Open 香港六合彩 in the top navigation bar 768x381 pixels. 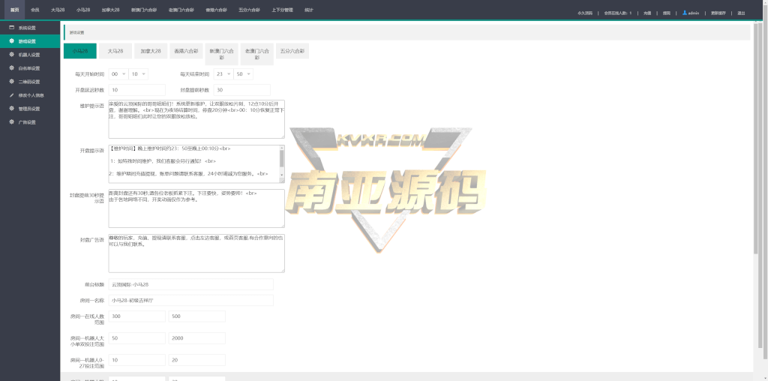216,10
